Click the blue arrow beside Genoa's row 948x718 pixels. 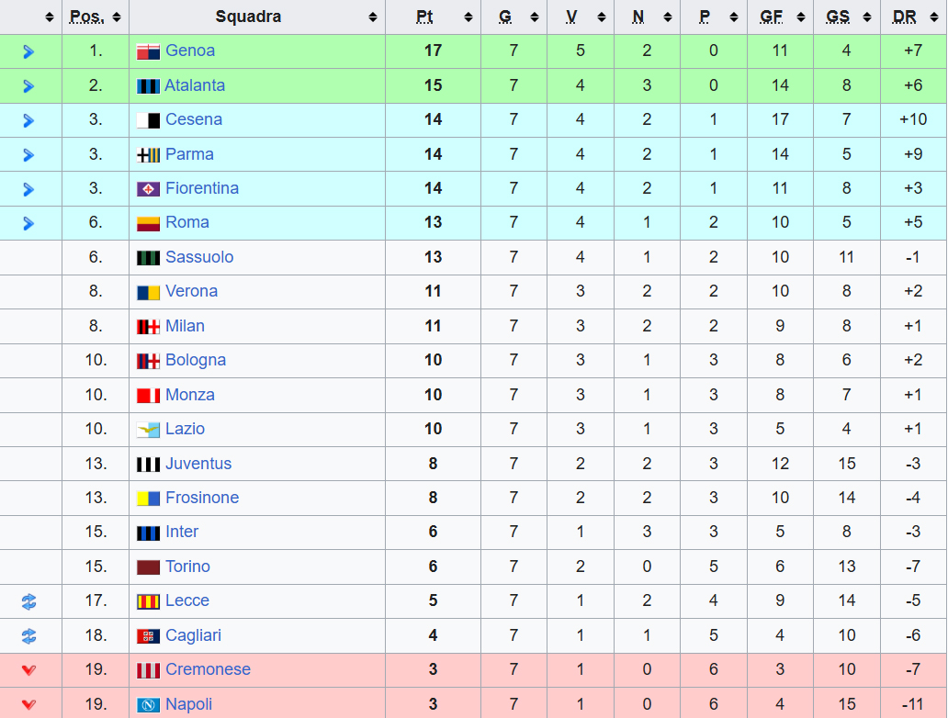tap(28, 51)
